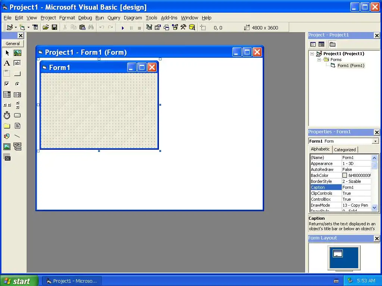This screenshot has height=286, width=382.
Task: Select the DriveListBox control tool
Action: coord(17,115)
